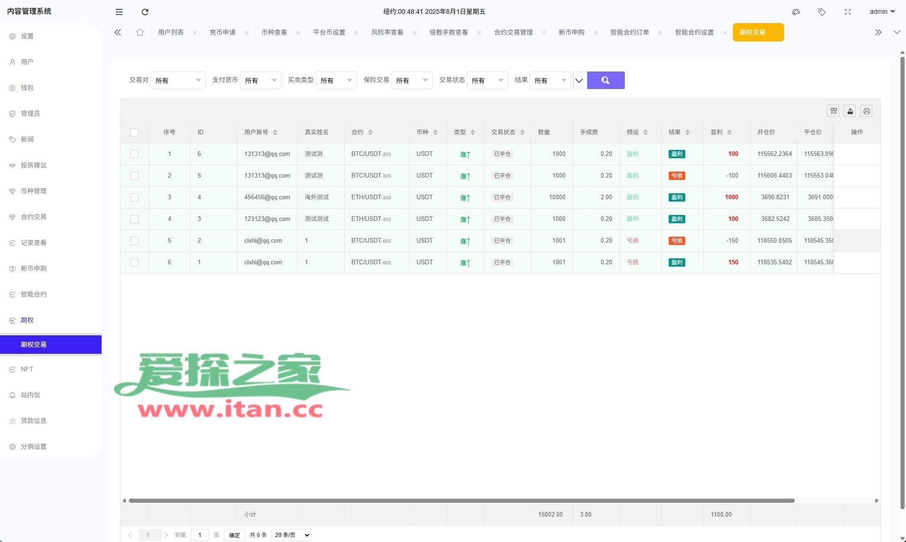Click the purple search magnifier button
Screen dimensions: 906x542
605,80
